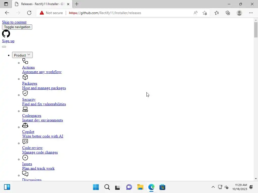Screen dimensions: 258x193
Task: Close the Releases tab
Action: 68,4
